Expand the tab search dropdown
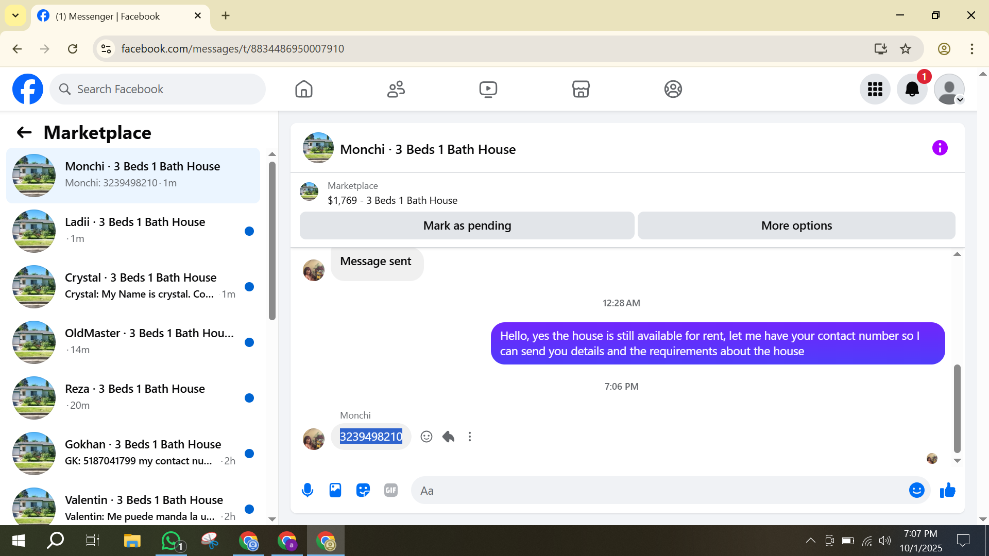Image resolution: width=989 pixels, height=556 pixels. click(x=15, y=15)
